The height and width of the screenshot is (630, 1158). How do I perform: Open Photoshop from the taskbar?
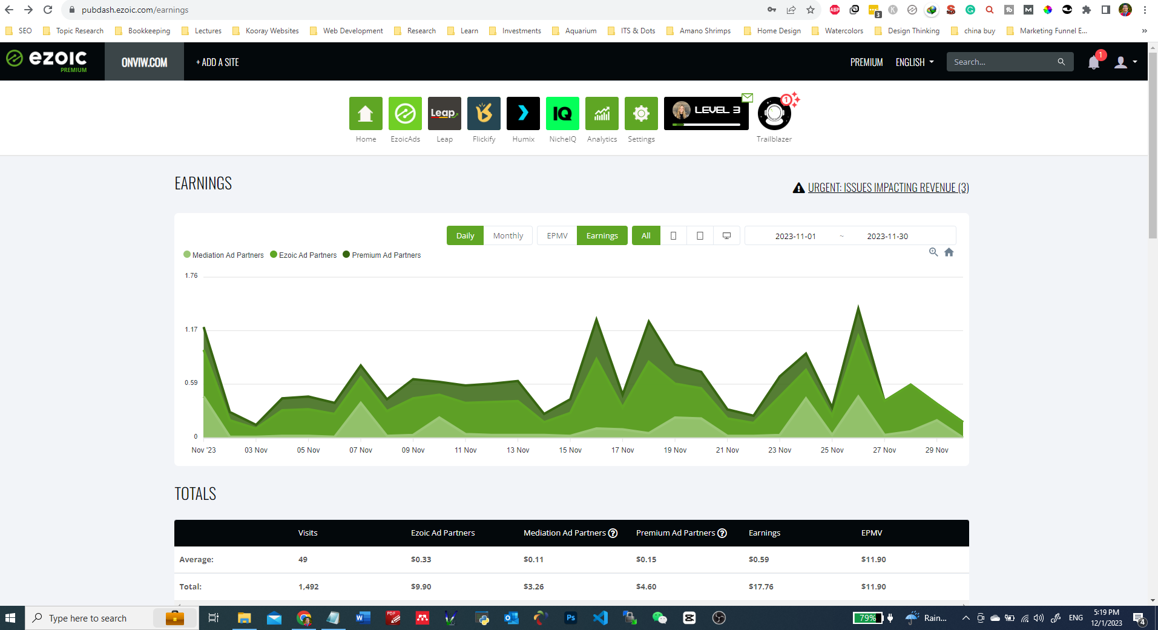pos(570,618)
